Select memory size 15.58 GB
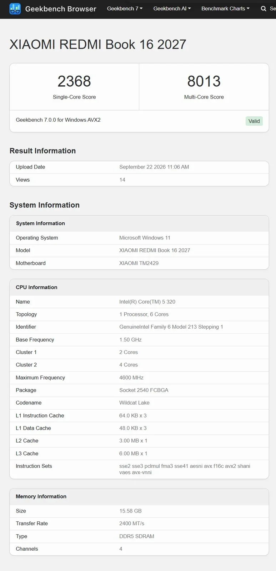The image size is (276, 571). [x=131, y=511]
